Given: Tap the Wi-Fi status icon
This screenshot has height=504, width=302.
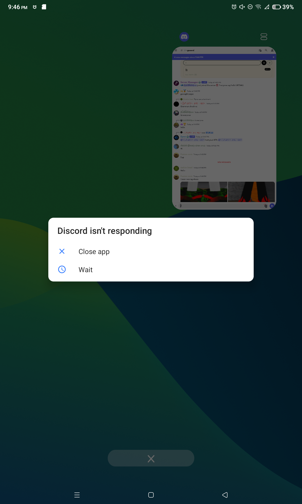Looking at the screenshot, I should [258, 7].
